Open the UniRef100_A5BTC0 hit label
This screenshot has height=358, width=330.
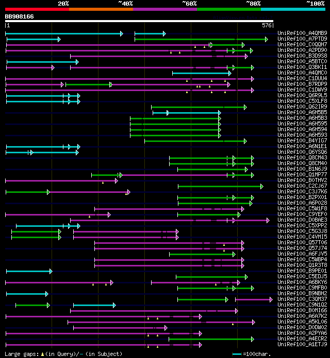(x=302, y=61)
